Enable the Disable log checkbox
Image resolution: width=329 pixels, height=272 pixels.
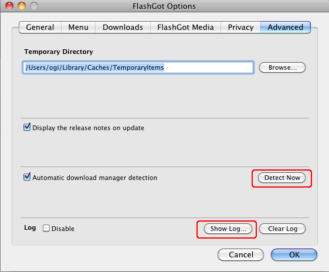coord(46,228)
